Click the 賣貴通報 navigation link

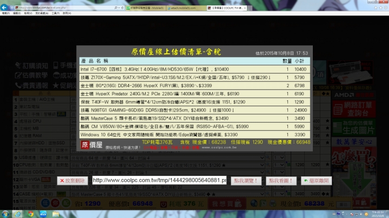pos(31,86)
